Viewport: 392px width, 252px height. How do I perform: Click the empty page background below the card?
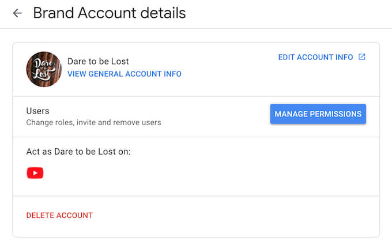(x=196, y=245)
